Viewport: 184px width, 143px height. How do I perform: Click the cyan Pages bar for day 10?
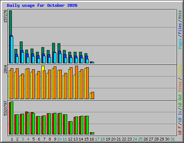(60, 58)
